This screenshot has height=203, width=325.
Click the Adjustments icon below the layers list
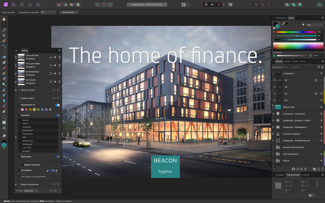297,169
